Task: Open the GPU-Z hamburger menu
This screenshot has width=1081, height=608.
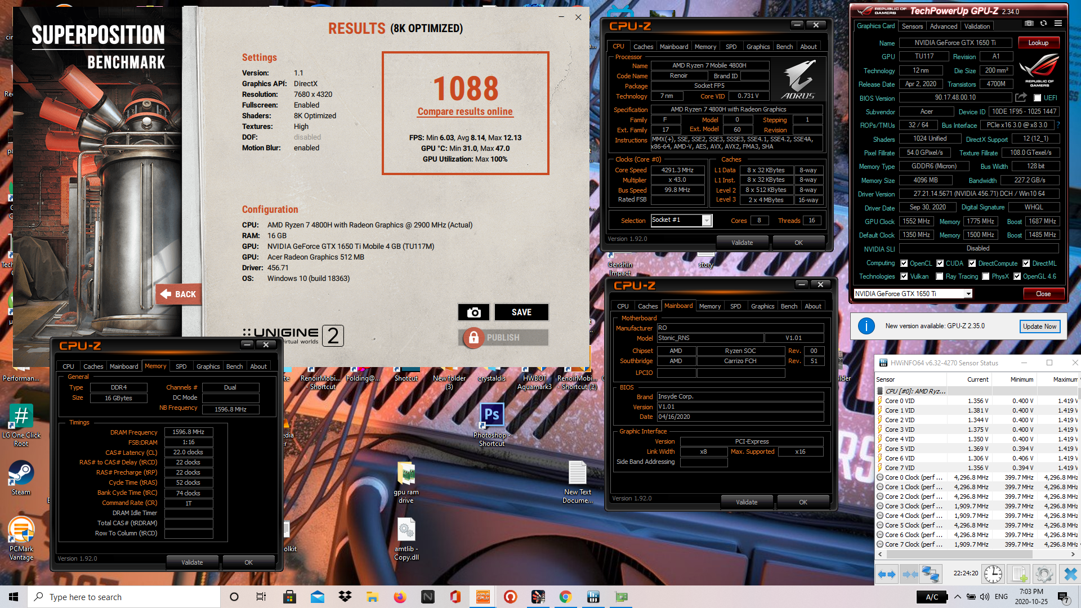Action: coord(1058,24)
